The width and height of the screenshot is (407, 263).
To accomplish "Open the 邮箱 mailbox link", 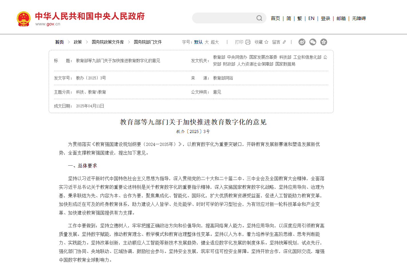I will [341, 18].
